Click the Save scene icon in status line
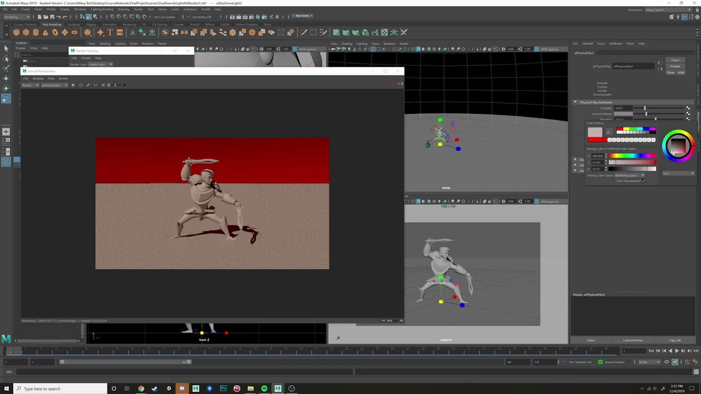This screenshot has height=394, width=701. pos(52,17)
